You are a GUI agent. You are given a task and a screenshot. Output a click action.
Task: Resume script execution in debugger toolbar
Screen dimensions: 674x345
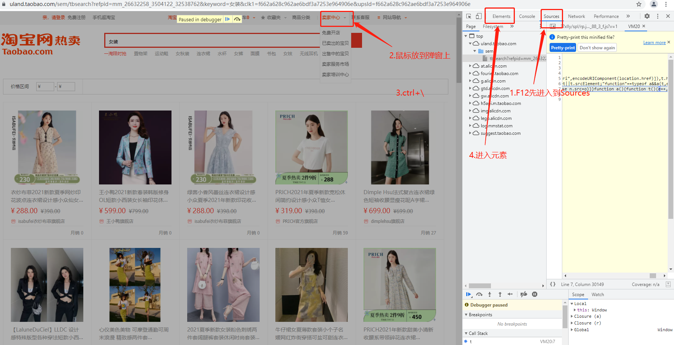point(469,294)
